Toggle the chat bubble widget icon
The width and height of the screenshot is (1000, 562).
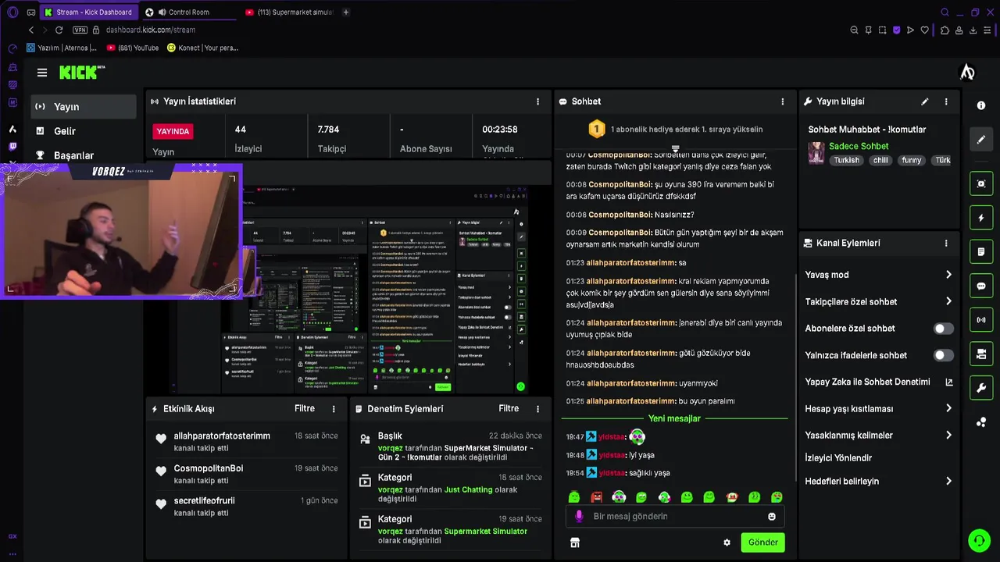(x=981, y=286)
